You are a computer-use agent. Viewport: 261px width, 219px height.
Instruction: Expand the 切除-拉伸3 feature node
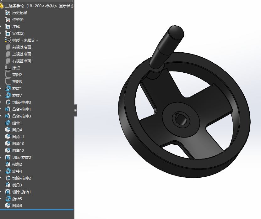(x=1, y=102)
